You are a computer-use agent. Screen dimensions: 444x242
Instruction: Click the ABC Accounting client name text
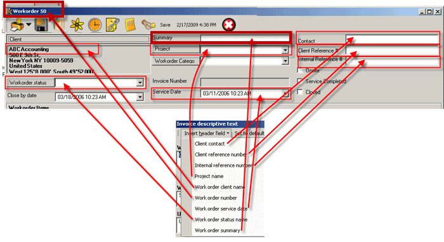[x=29, y=49]
